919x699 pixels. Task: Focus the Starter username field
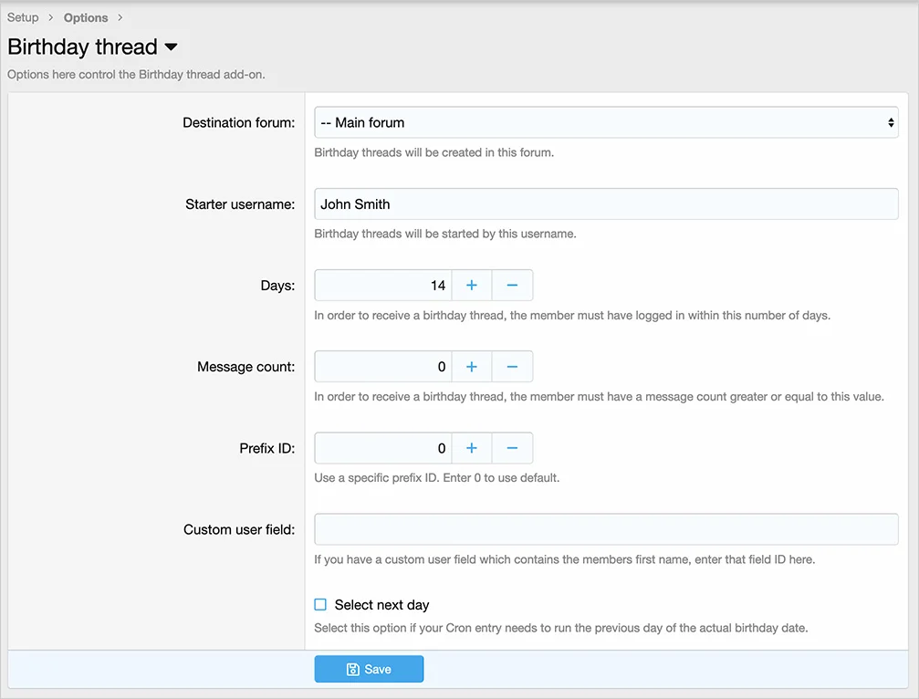pyautogui.click(x=606, y=204)
